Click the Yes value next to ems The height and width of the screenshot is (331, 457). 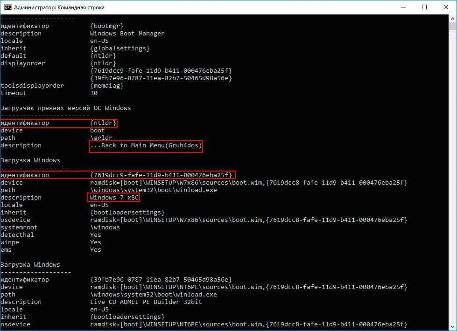[x=96, y=250]
